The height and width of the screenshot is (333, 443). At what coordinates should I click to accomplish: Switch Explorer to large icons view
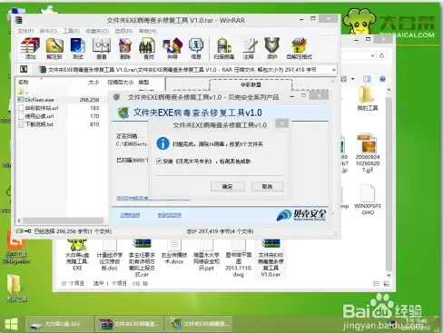click(386, 284)
